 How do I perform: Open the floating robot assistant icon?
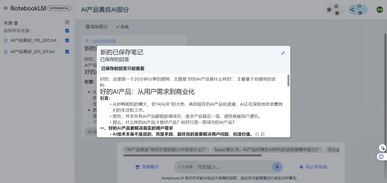coord(381,157)
